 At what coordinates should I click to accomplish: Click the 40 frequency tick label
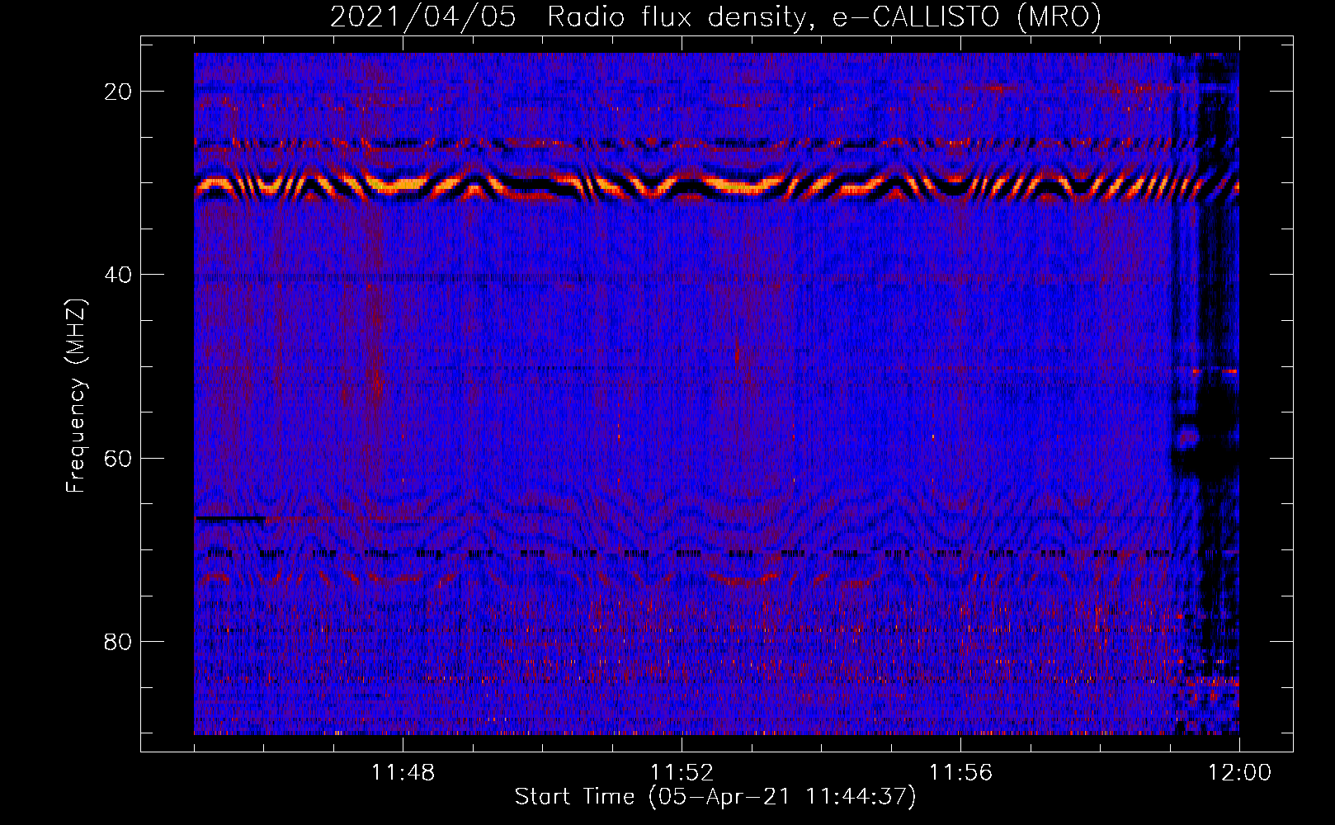pos(119,275)
